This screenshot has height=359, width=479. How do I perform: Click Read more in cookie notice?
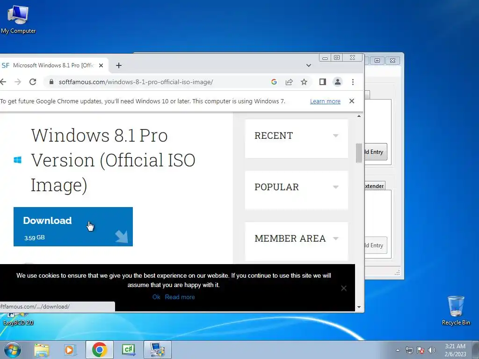180,297
